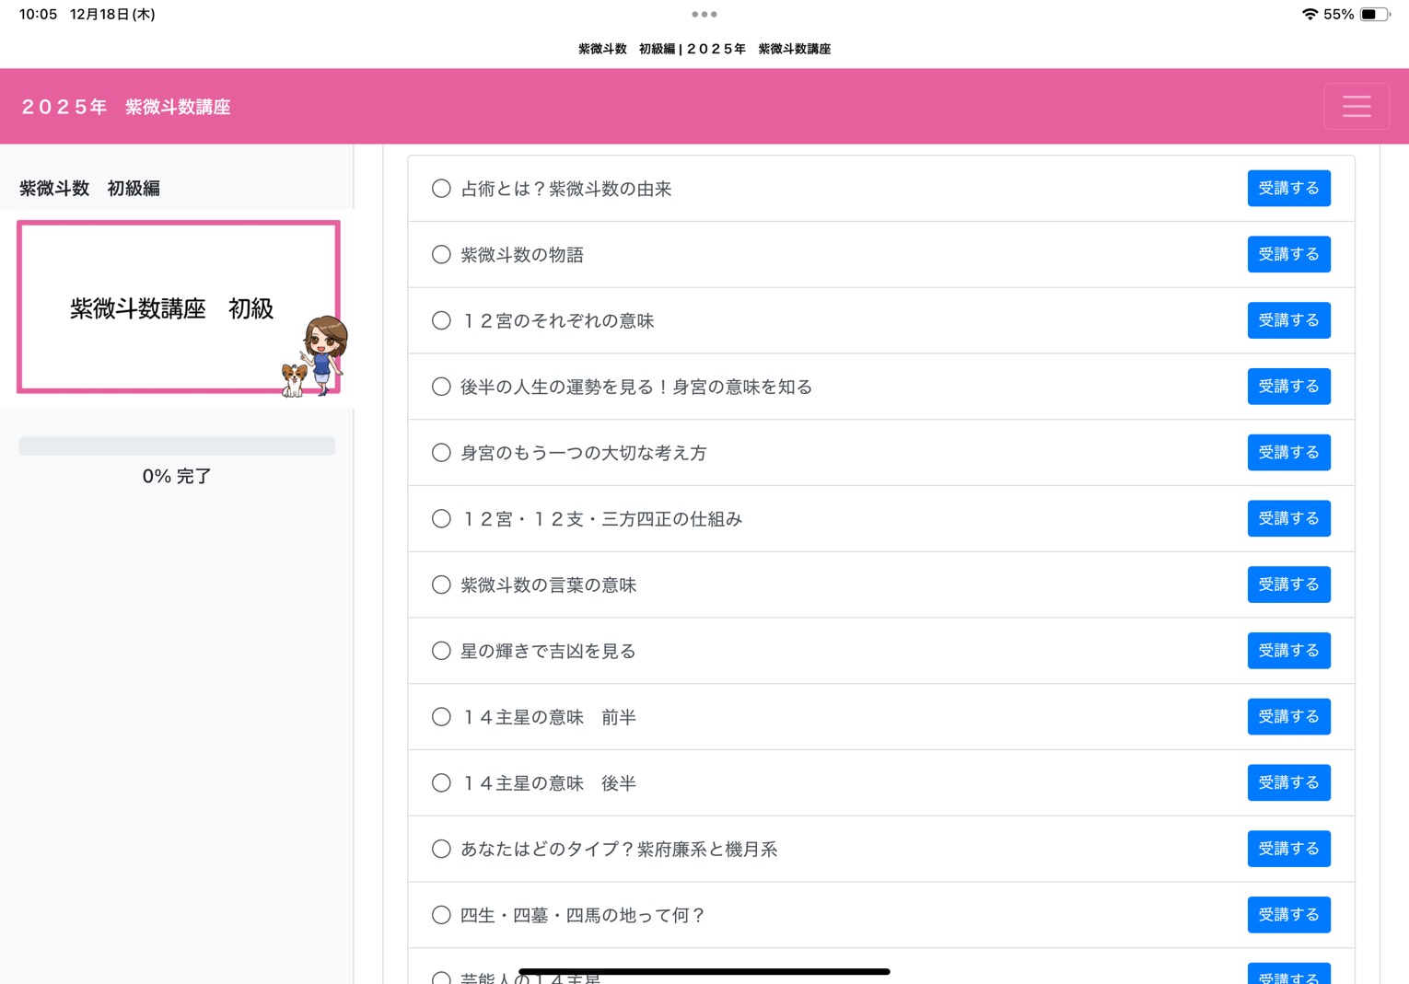
Task: Open the あなたはどのタイプ？紫府廉系と機月系 lesson
Action: (x=618, y=850)
